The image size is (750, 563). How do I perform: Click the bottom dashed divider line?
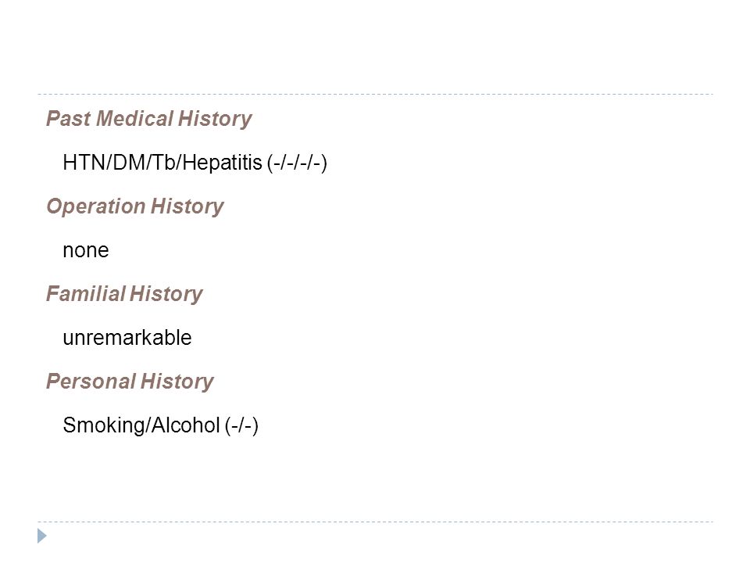[x=375, y=522]
